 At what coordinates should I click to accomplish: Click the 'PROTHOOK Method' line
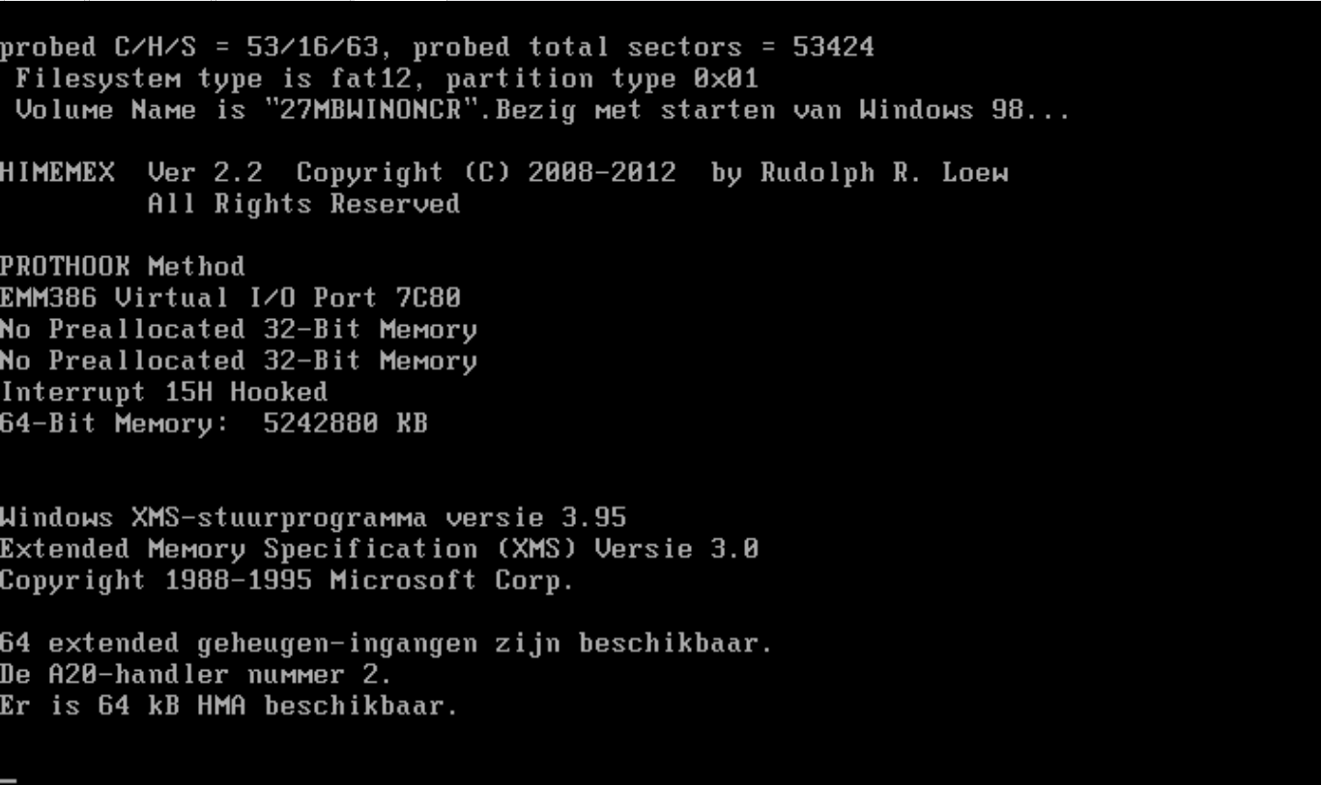click(123, 267)
